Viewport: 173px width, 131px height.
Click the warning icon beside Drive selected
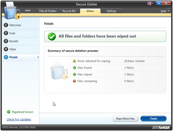coord(74,61)
